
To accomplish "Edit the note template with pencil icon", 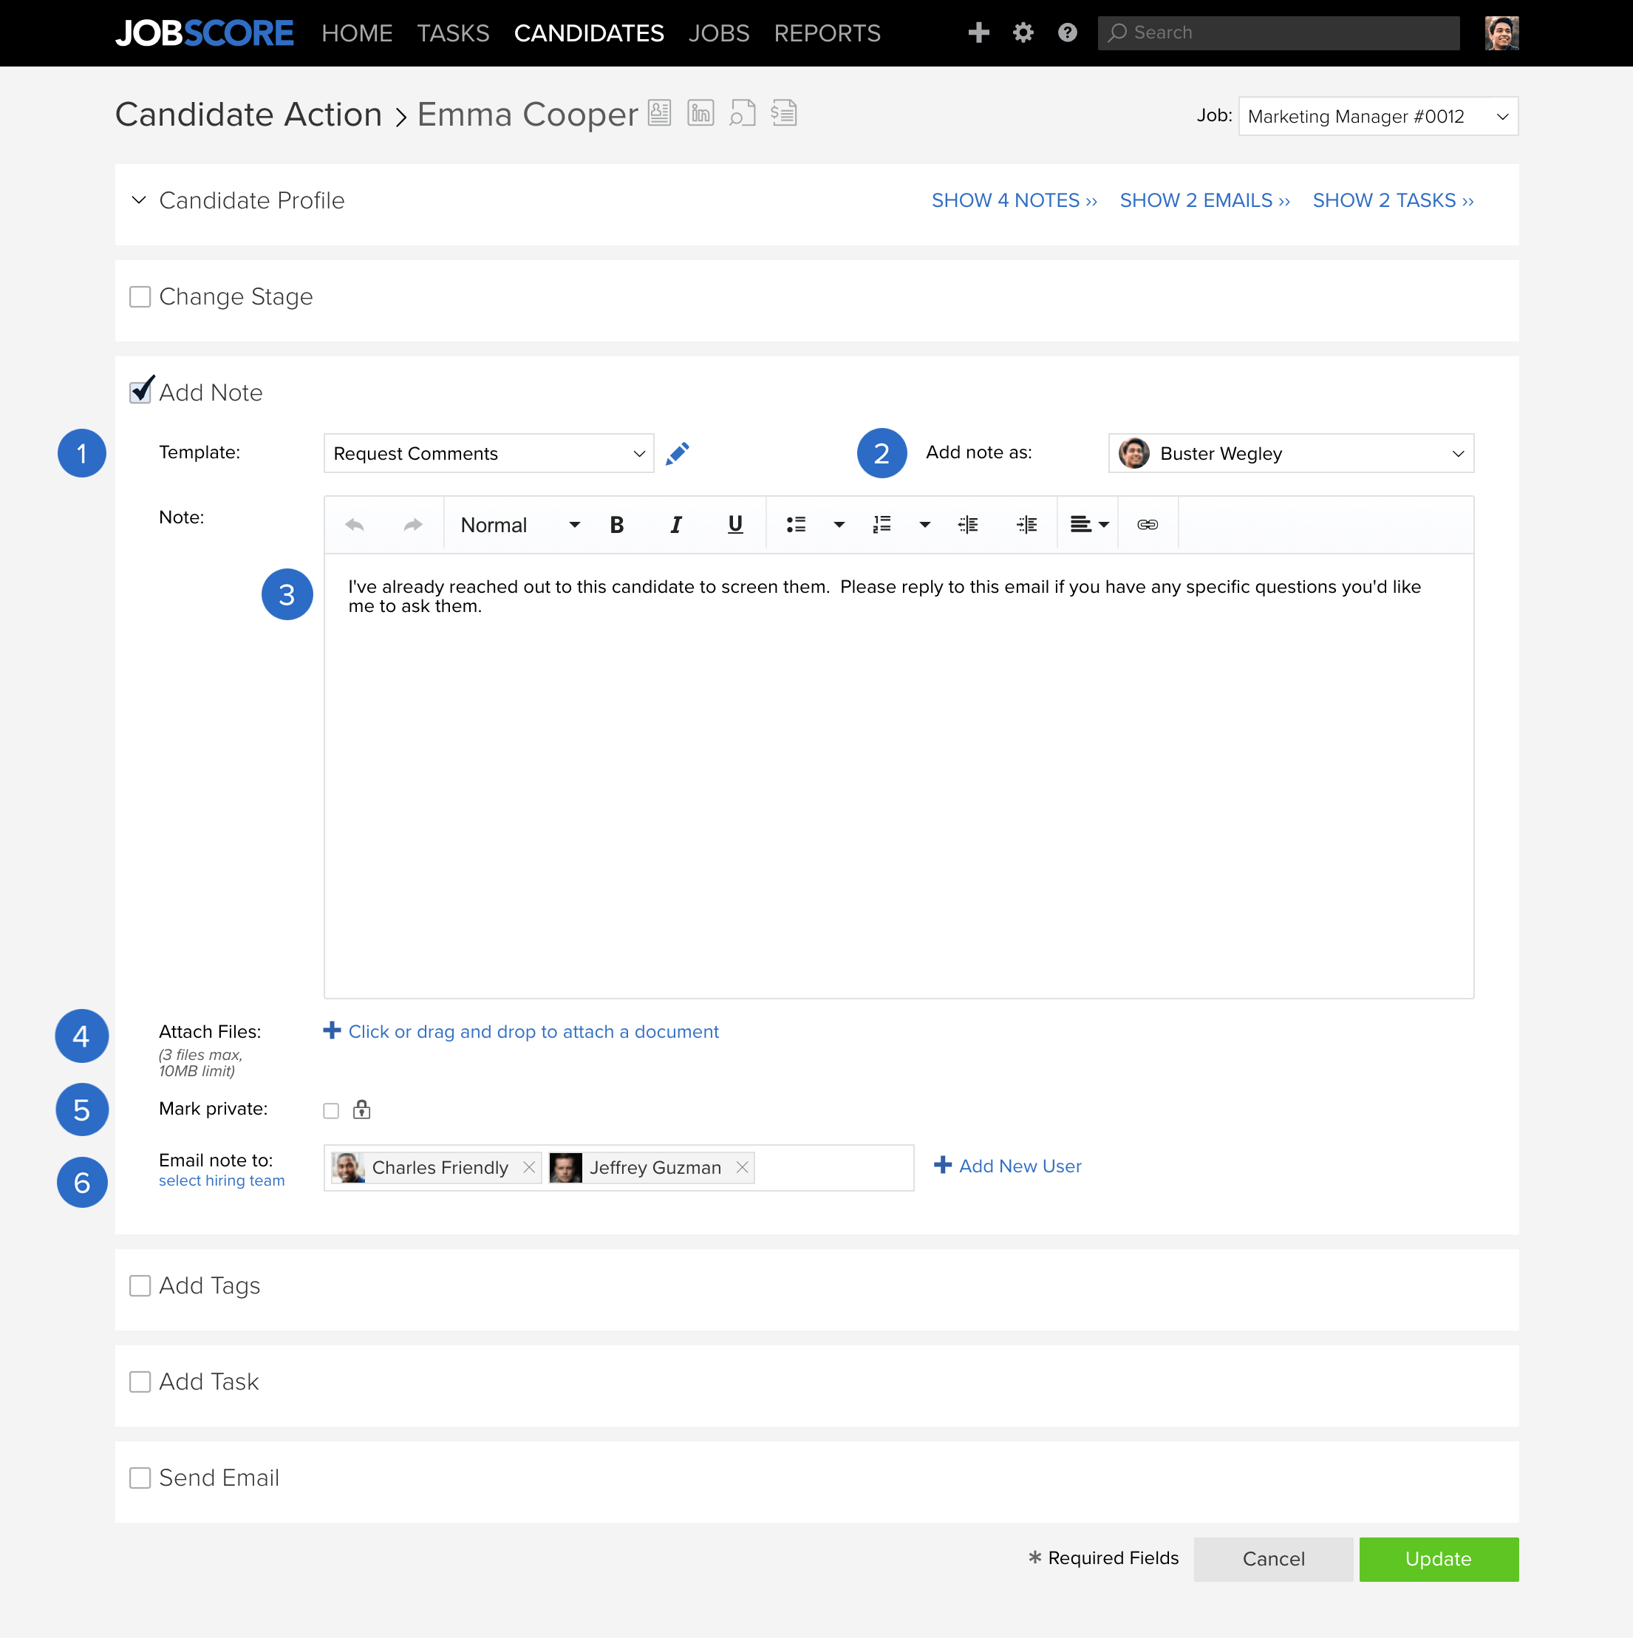I will pyautogui.click(x=677, y=454).
